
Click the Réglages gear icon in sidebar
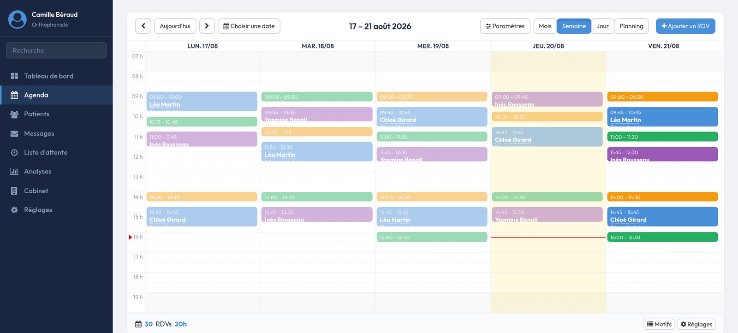tap(14, 210)
